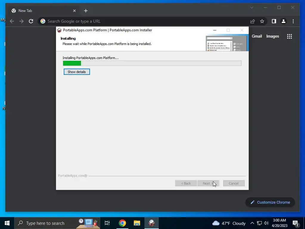Screen dimensions: 305x229
Task: Open File Explorer from taskbar
Action: coord(137,223)
